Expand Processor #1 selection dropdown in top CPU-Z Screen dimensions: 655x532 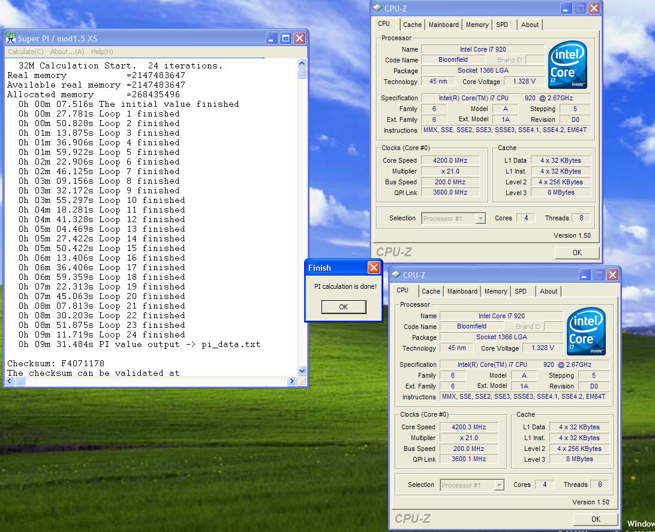(480, 219)
